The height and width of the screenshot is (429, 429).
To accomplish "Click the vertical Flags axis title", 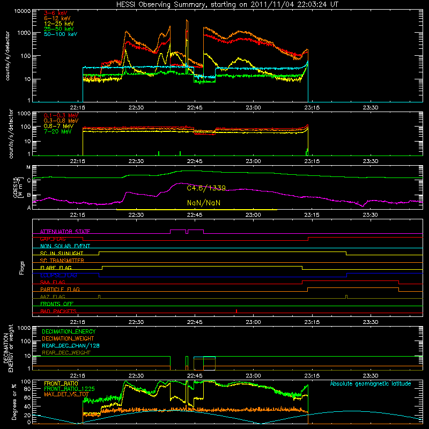I will pos(22,268).
